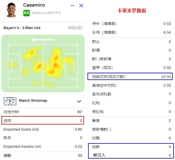Select the Expected Goals (xG) row
This screenshot has height=160, width=175.
(43, 129)
